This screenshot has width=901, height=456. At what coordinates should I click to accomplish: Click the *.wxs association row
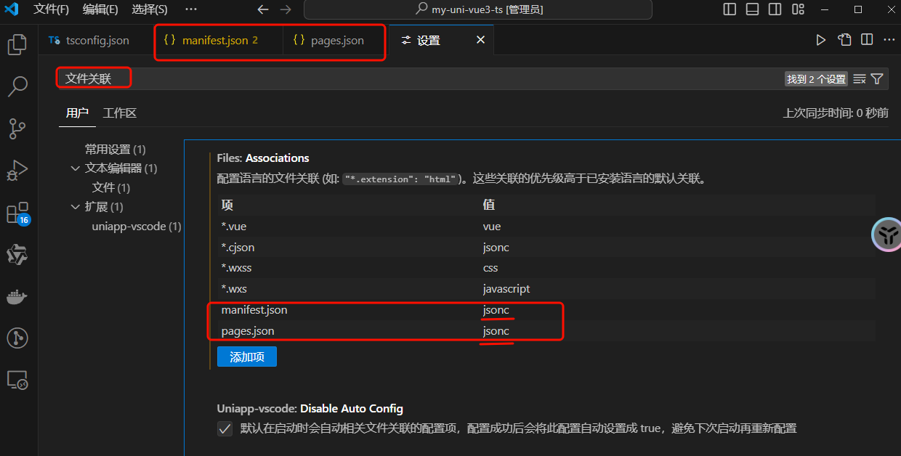[x=546, y=289]
